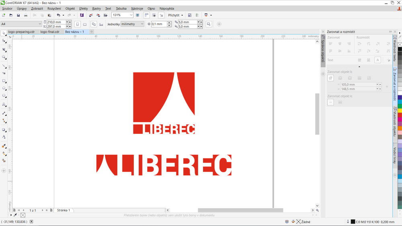402x226 pixels.
Task: Print the document
Action: [x=26, y=15]
